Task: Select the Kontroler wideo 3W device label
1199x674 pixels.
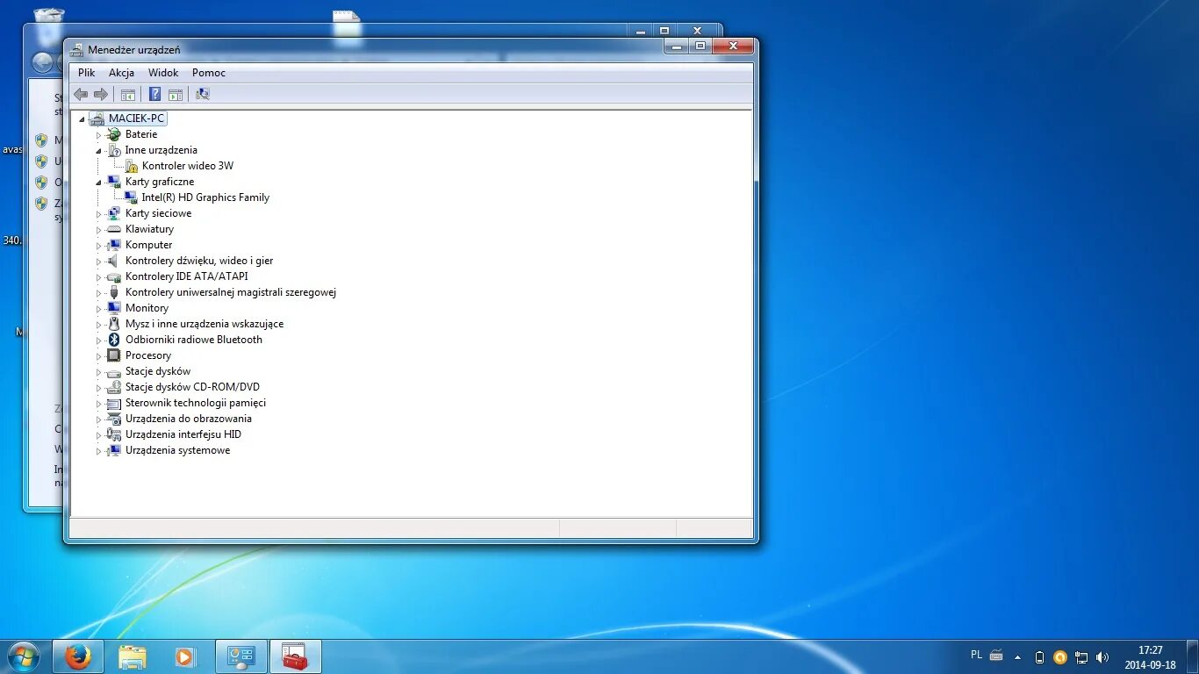Action: click(x=188, y=166)
